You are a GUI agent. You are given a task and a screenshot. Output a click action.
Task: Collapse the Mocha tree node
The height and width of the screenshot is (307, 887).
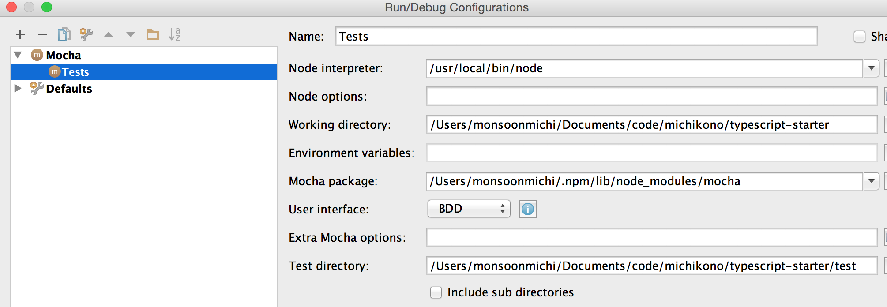[18, 55]
